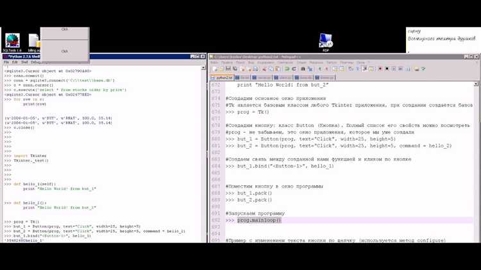Click the Cut scissors icon in toolbar

pyautogui.click(x=264, y=69)
